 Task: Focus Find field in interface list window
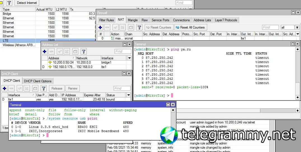184,3
